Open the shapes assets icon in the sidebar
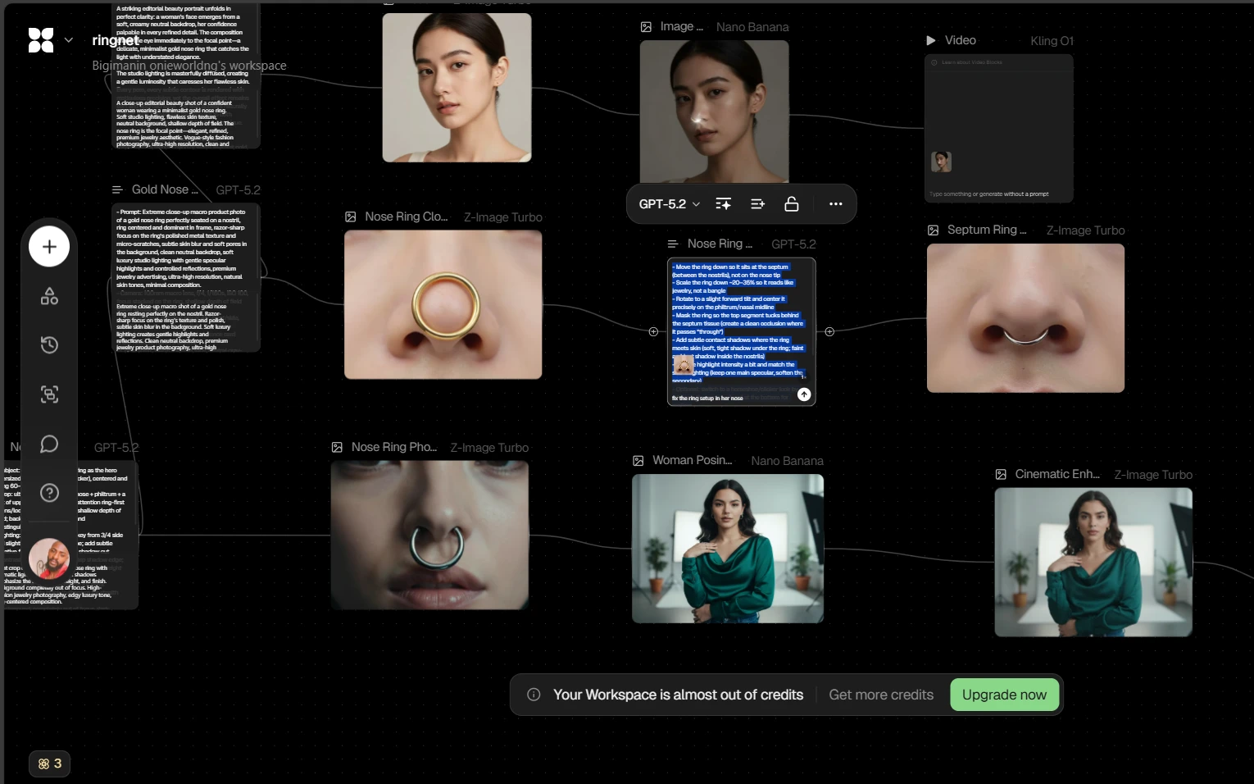This screenshot has width=1254, height=784. pos(49,296)
